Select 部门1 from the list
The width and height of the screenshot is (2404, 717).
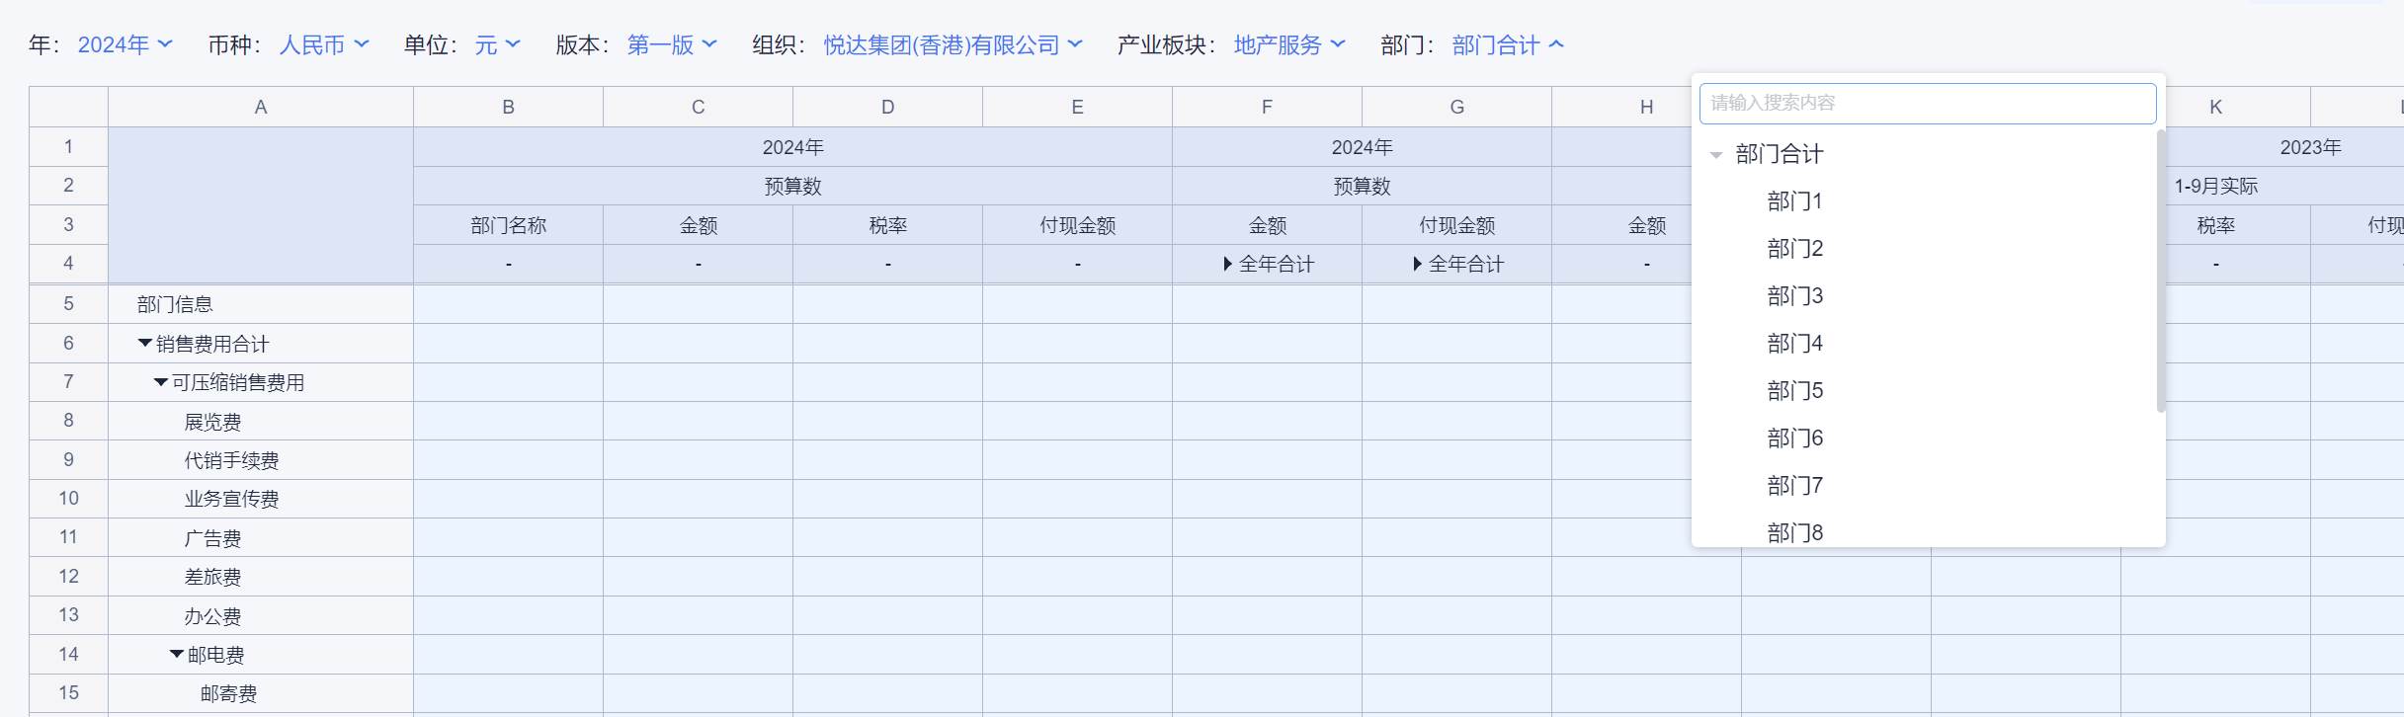pos(1794,201)
